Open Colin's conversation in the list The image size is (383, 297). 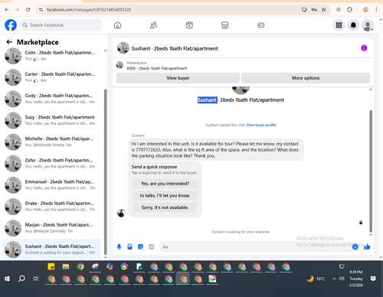click(52, 55)
